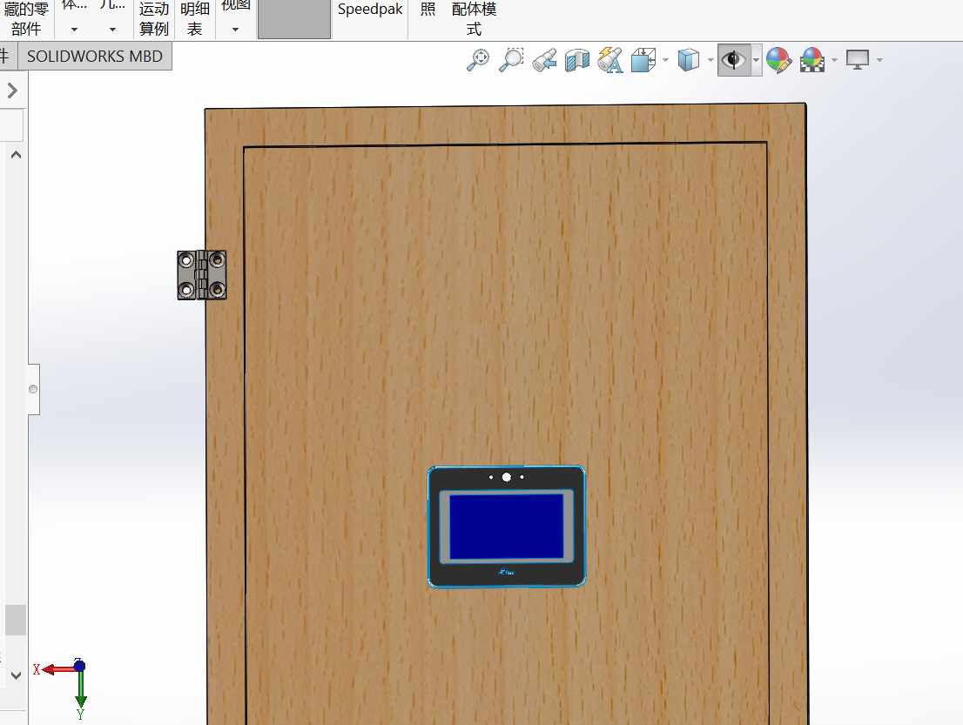The width and height of the screenshot is (963, 725).
Task: Click the Edit Appearance color ball icon
Action: tap(778, 60)
